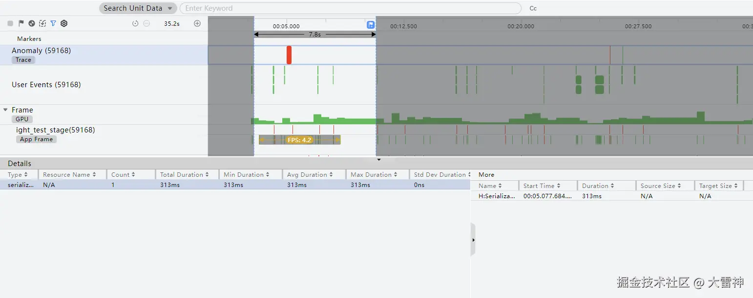This screenshot has width=753, height=298.
Task: Select the Anomaly (59168) row
Action: click(x=104, y=55)
